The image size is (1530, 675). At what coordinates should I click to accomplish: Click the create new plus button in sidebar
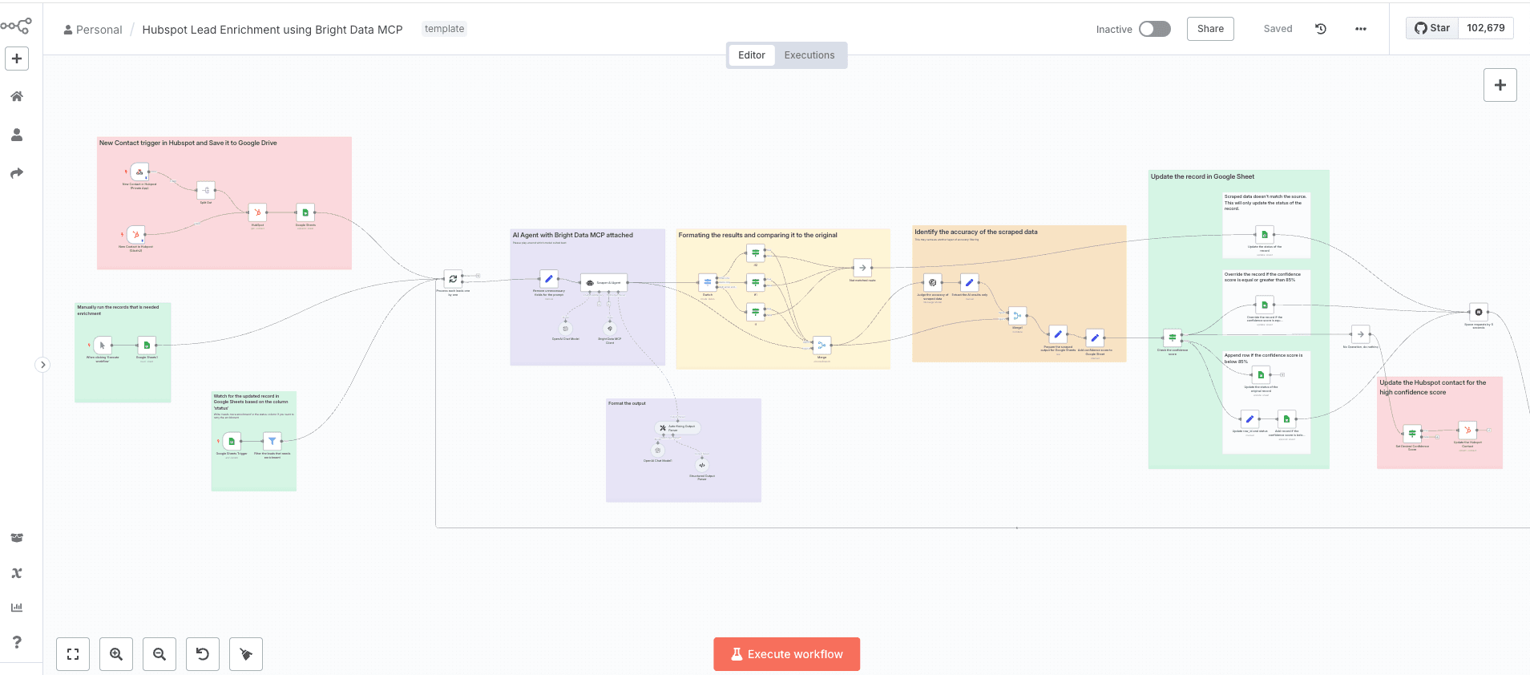[x=17, y=59]
